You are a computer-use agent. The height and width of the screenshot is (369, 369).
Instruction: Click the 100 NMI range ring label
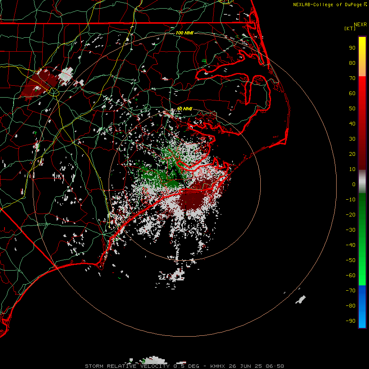(x=184, y=33)
